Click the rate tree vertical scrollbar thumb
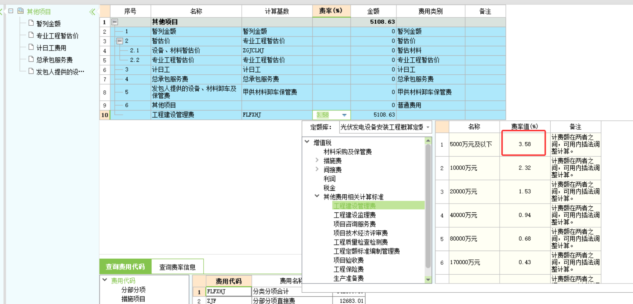The image size is (633, 304). tap(428, 207)
